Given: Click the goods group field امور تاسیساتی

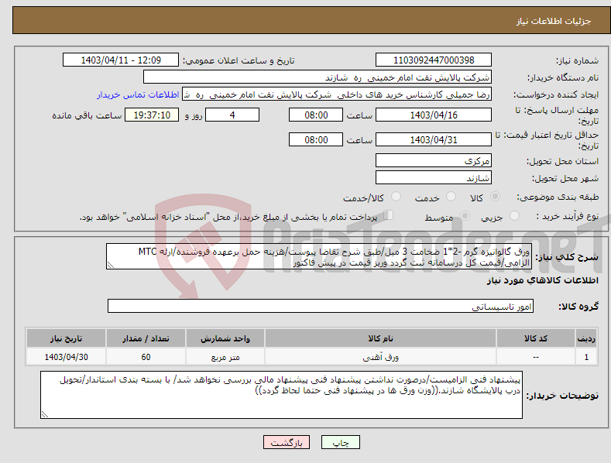Looking at the screenshot, I should point(321,307).
